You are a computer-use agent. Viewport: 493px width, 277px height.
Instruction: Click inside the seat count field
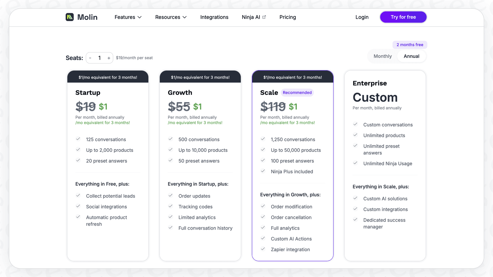[x=99, y=58]
